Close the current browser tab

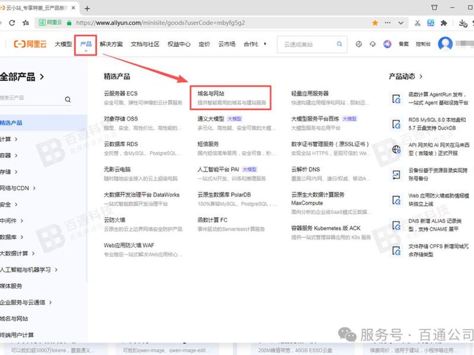pyautogui.click(x=73, y=8)
